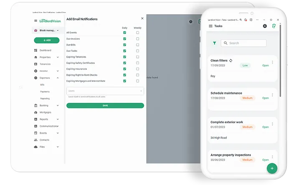Image resolution: width=299 pixels, height=185 pixels.
Task: Go to Contacts page
Action: coord(44,140)
